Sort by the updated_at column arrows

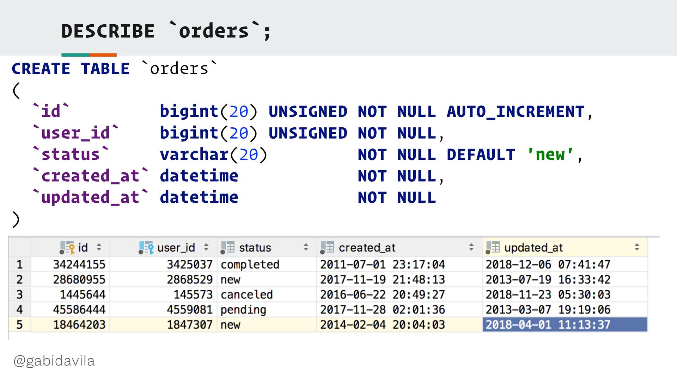(637, 247)
